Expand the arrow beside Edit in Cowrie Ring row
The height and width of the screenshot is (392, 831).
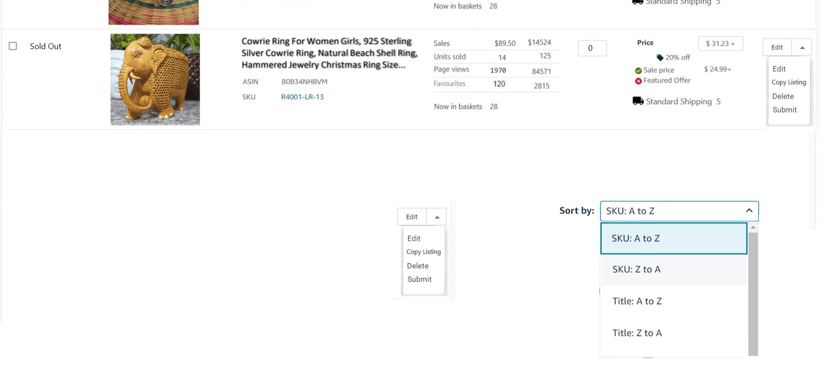click(802, 48)
